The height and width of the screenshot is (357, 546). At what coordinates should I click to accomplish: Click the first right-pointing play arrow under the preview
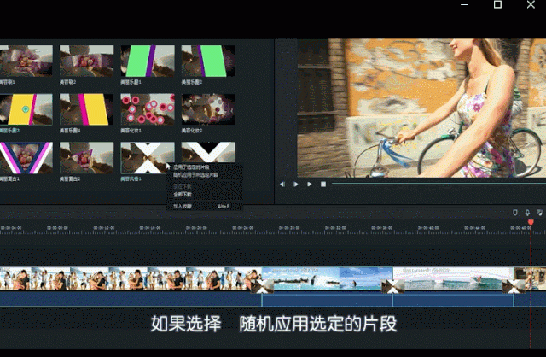[296, 184]
